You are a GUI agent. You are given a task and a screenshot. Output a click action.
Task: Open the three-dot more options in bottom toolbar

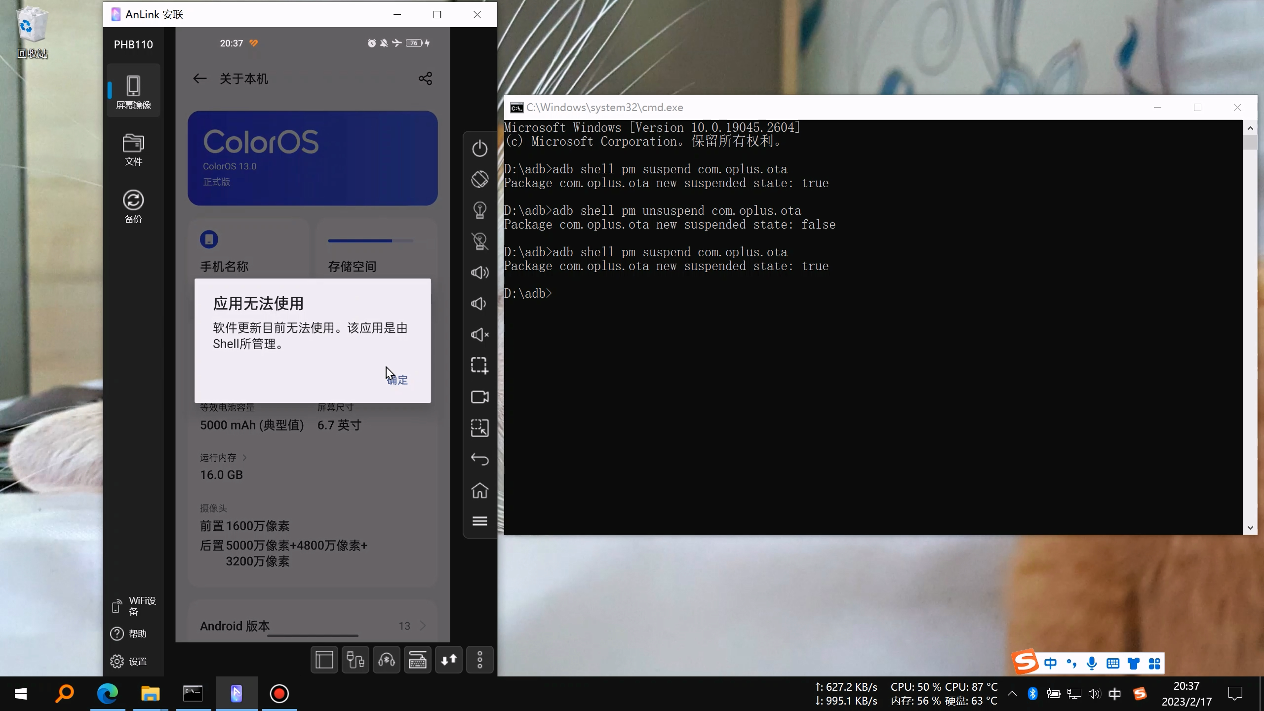(480, 660)
